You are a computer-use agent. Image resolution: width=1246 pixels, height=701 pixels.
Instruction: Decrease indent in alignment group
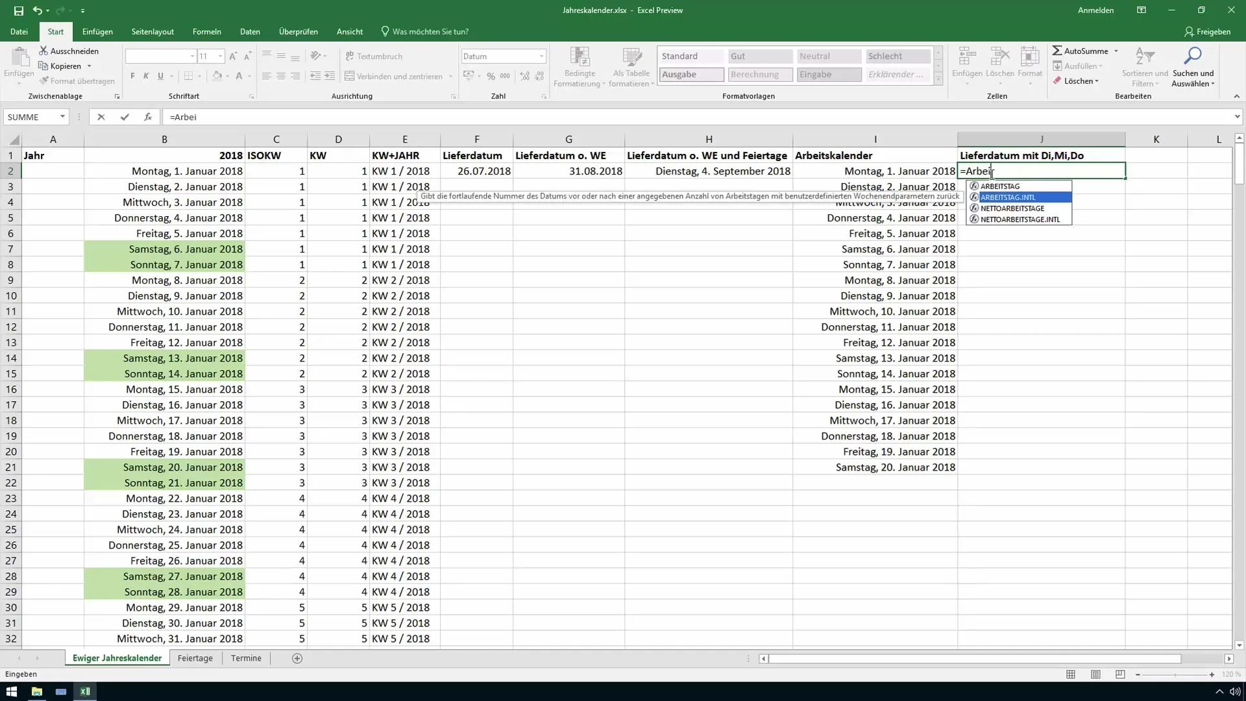tap(315, 76)
